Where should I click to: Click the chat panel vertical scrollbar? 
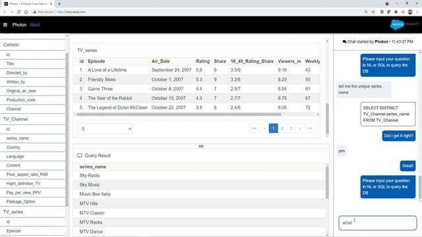[x=420, y=188]
